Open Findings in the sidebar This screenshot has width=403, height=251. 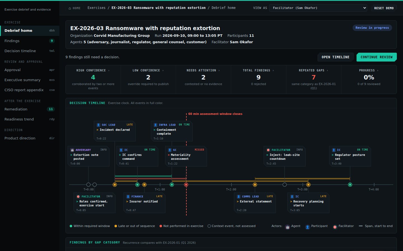tap(30, 41)
